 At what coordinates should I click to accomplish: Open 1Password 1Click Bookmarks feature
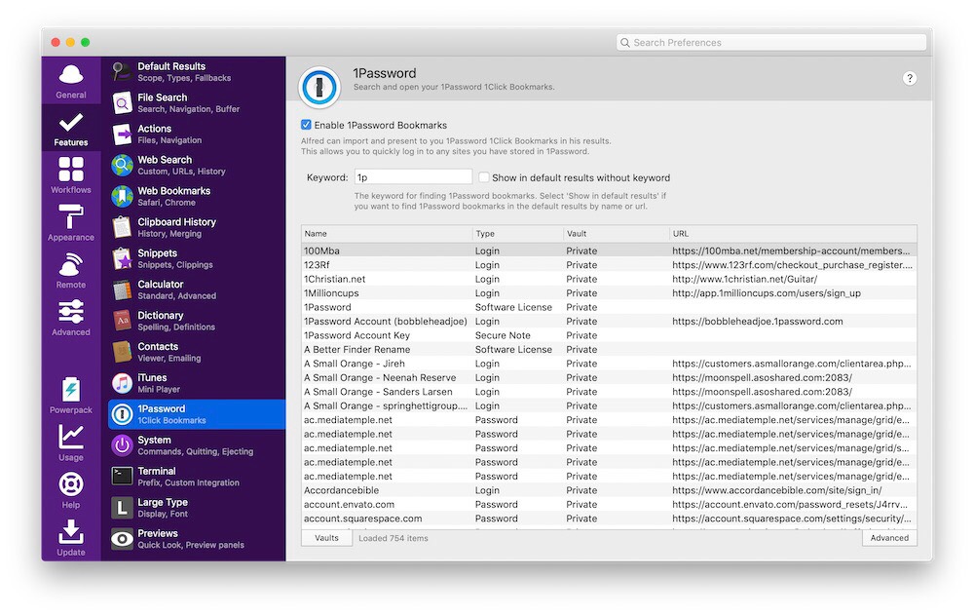pyautogui.click(x=197, y=414)
